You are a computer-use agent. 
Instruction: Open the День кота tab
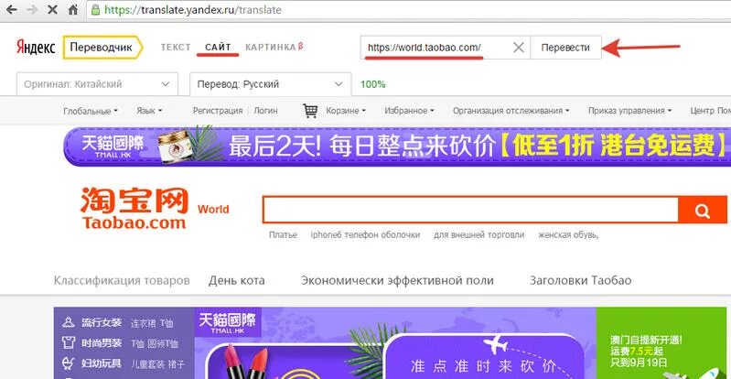(x=236, y=280)
